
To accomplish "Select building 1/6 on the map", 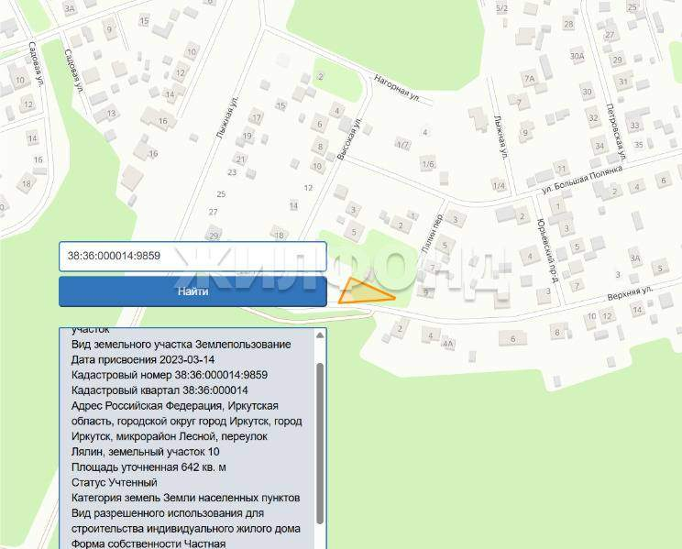I will (427, 164).
